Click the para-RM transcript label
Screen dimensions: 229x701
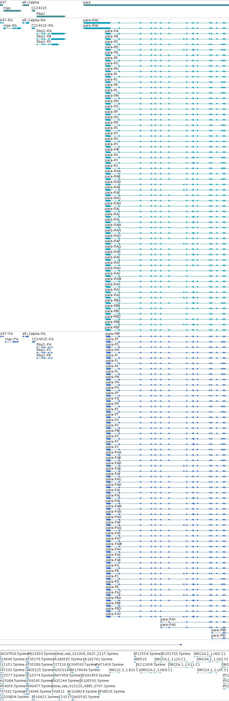point(112,96)
